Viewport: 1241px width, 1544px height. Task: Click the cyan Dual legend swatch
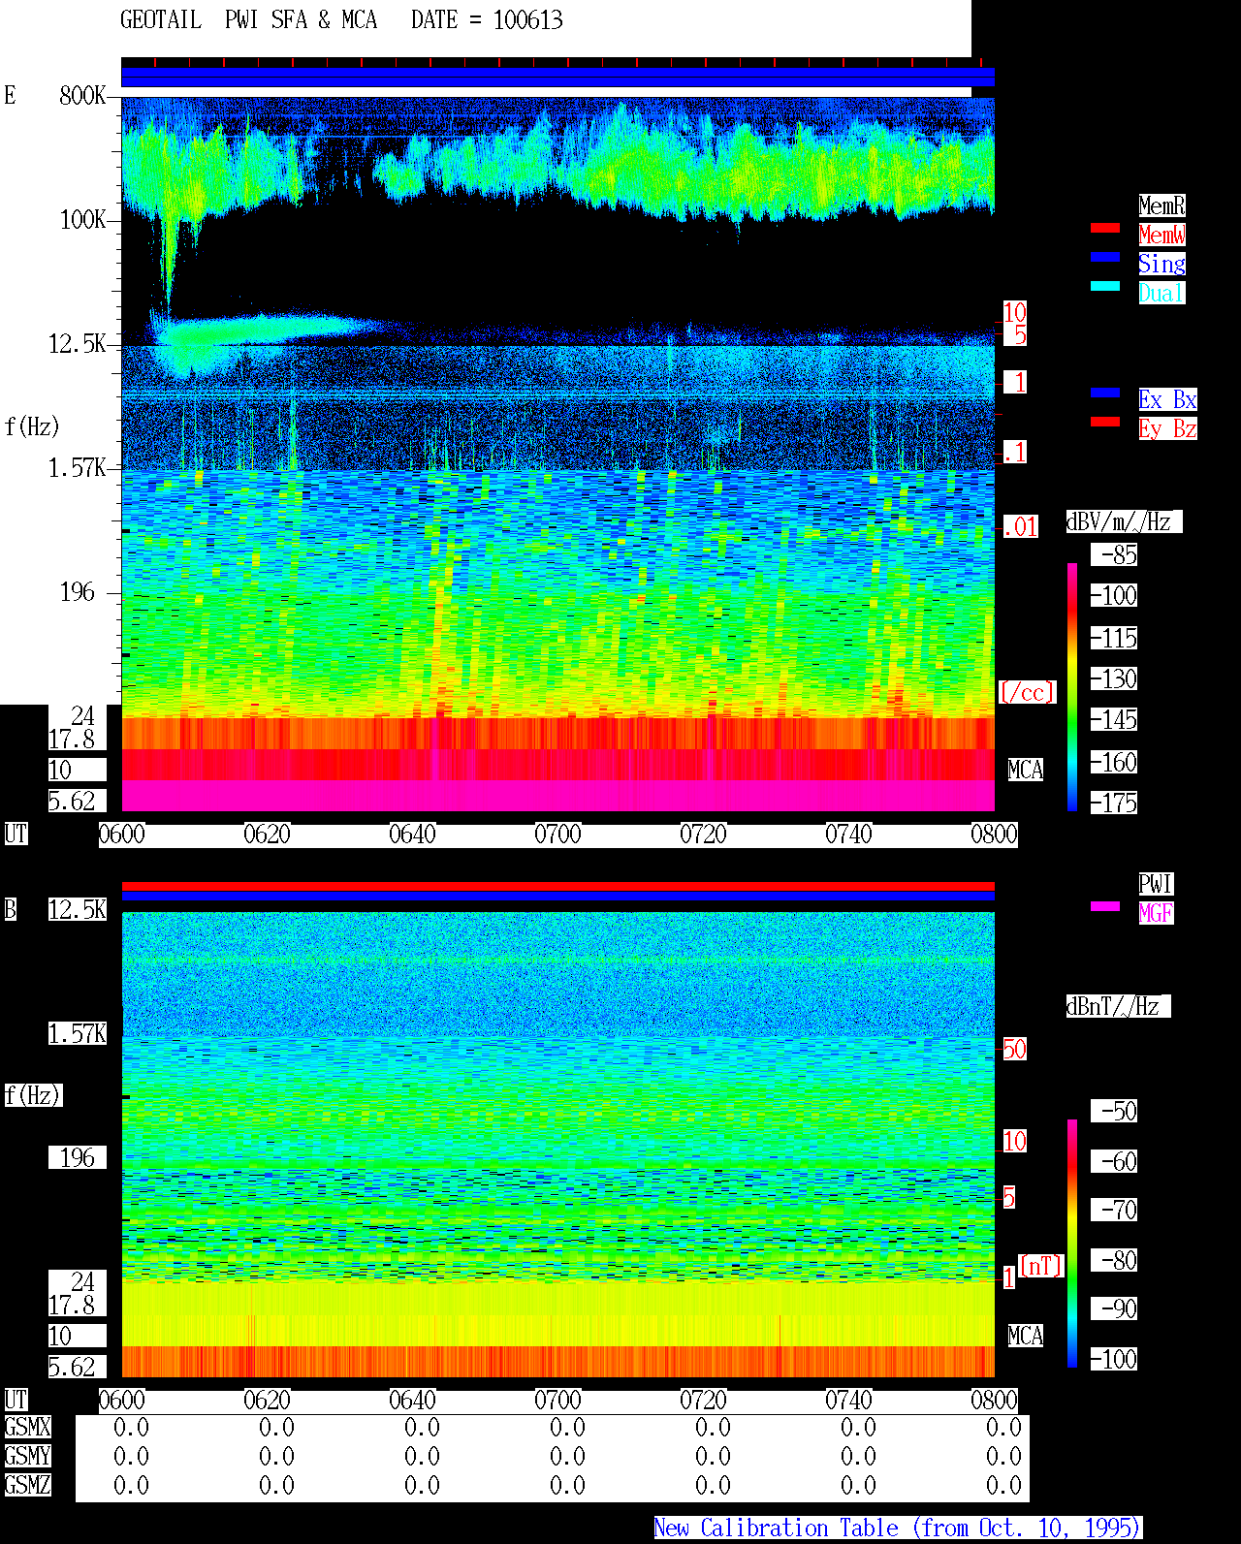(1105, 286)
